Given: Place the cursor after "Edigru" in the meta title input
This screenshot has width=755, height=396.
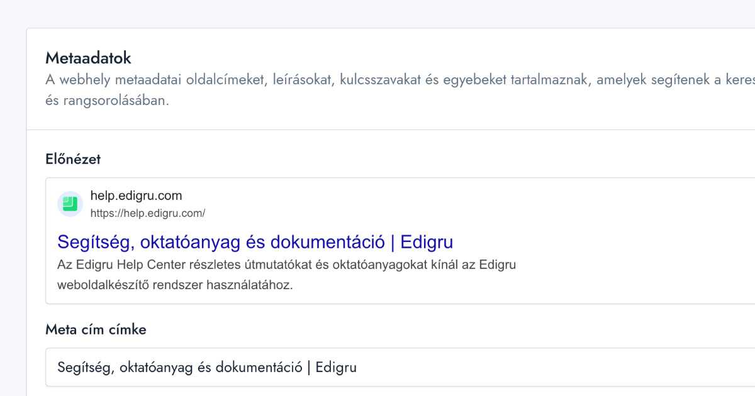Looking at the screenshot, I should tap(357, 367).
